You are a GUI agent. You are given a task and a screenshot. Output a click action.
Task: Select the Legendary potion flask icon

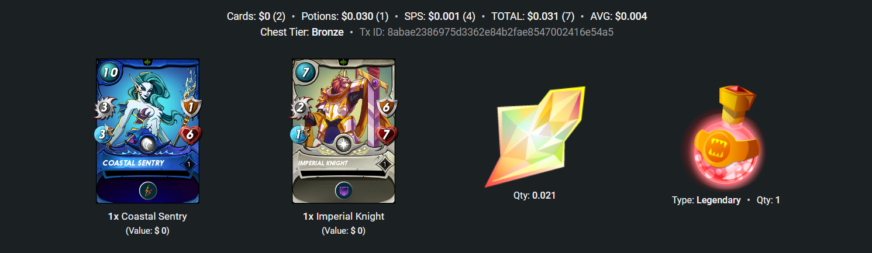click(726, 137)
